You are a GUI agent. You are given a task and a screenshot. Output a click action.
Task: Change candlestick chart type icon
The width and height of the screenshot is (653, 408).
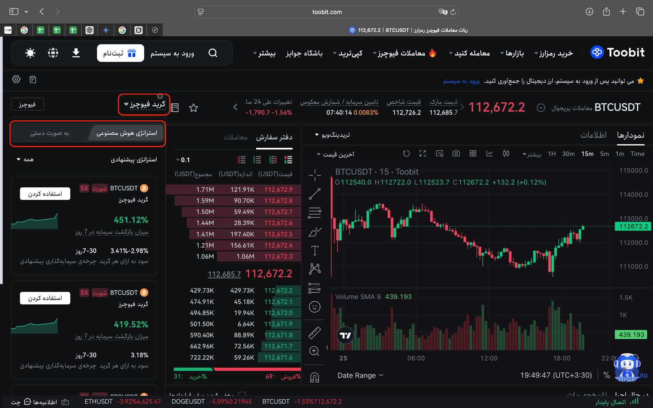[x=506, y=154]
